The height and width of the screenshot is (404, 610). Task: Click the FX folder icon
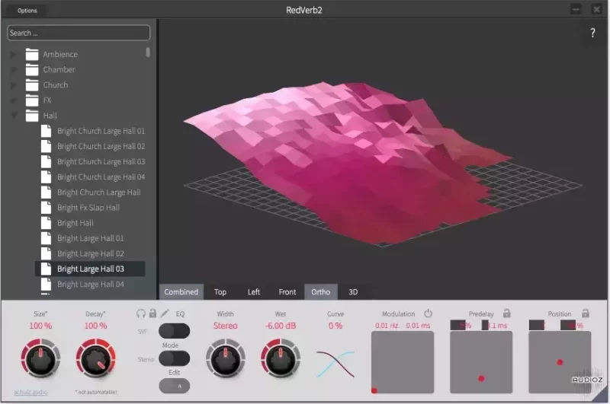pyautogui.click(x=32, y=100)
